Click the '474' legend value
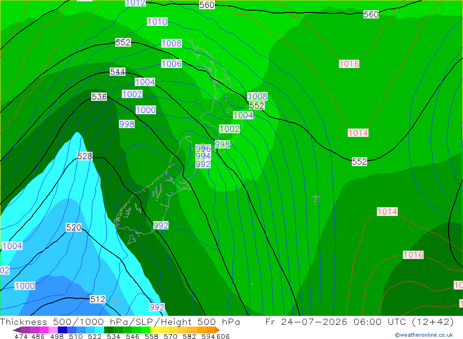This screenshot has height=339, width=463. coord(21,336)
